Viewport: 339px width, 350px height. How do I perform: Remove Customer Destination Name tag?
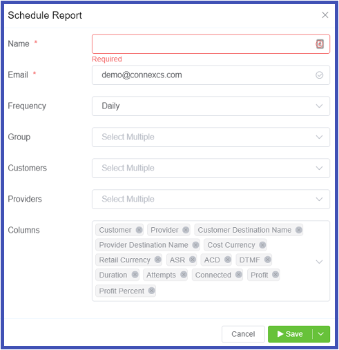click(x=299, y=230)
